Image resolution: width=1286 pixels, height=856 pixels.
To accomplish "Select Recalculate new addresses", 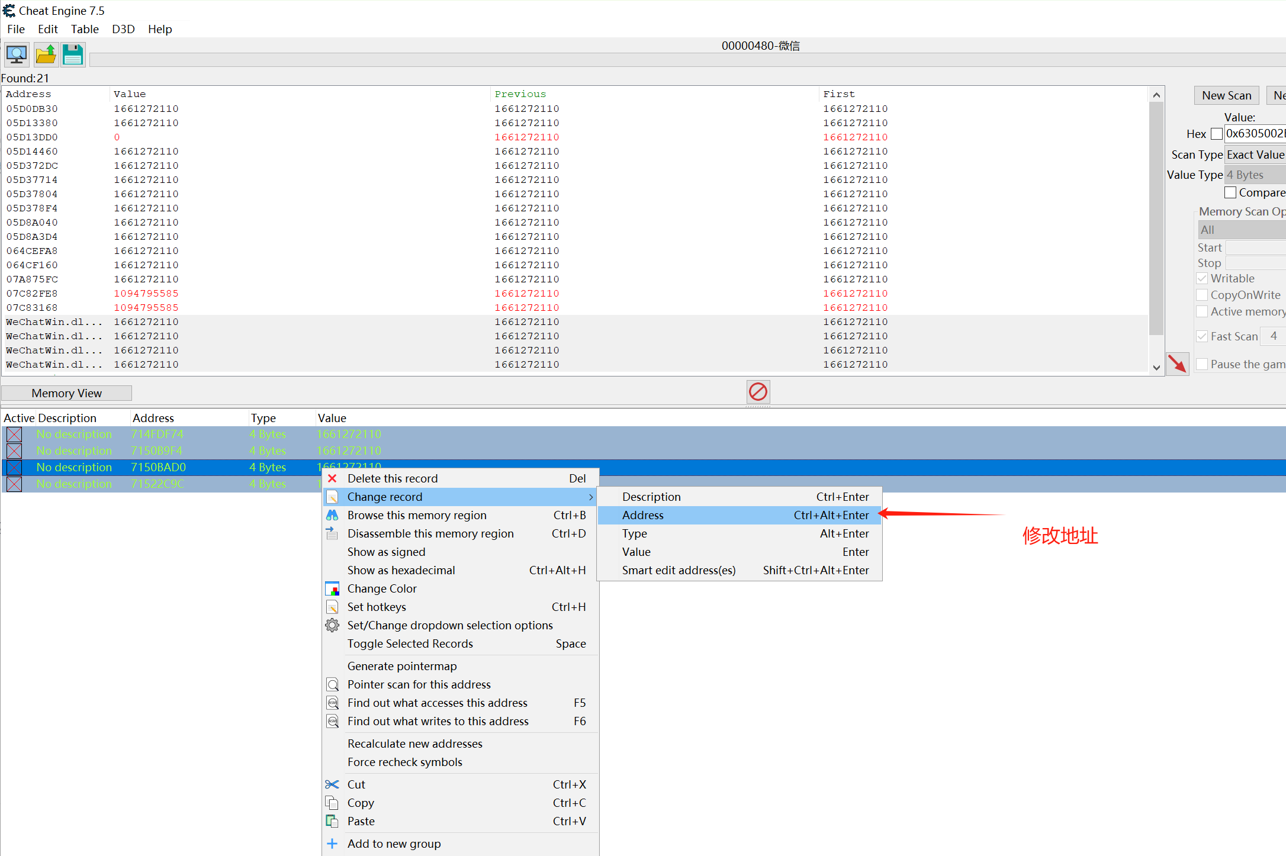I will [x=461, y=744].
